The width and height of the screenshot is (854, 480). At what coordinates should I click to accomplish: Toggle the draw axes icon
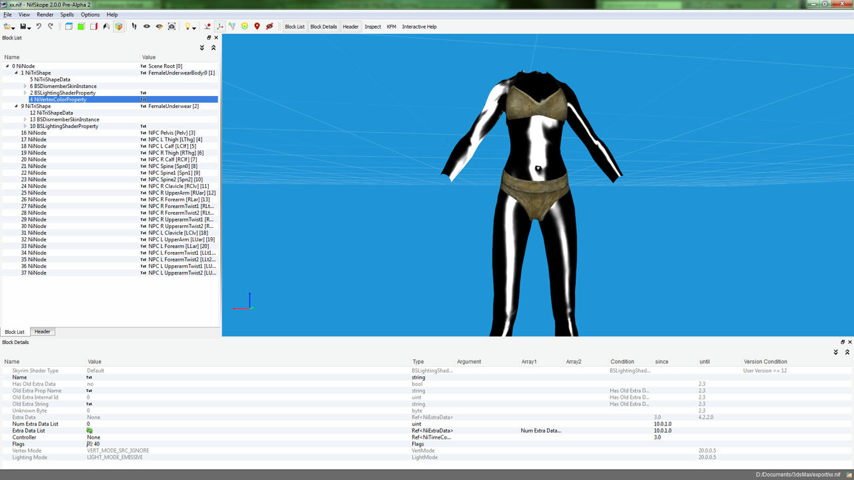pos(220,27)
